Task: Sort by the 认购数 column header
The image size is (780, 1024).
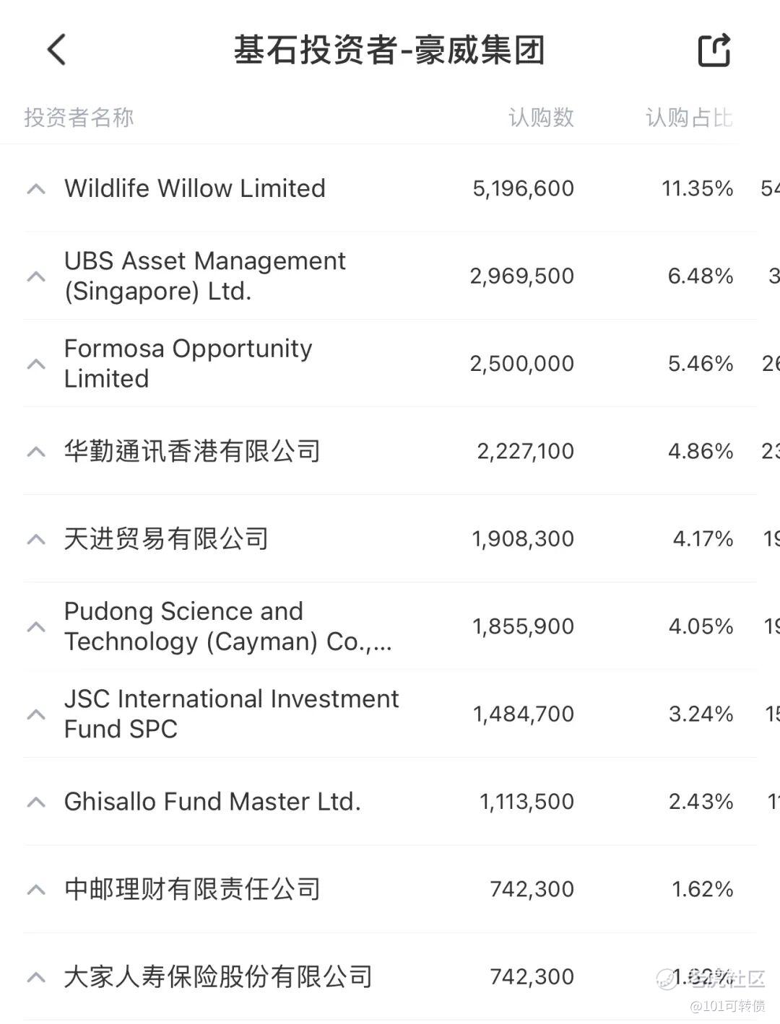Action: [x=541, y=118]
